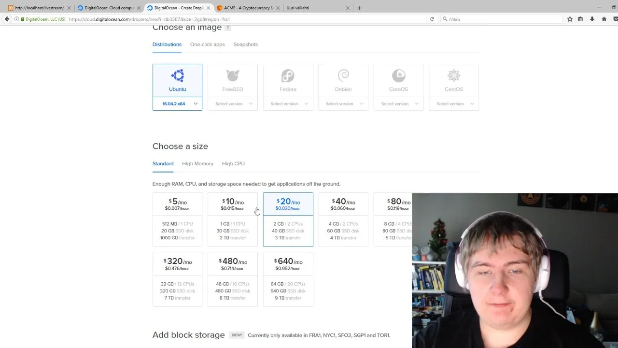Screen dimensions: 618x348
Task: Select the Ubuntu distribution icon
Action: click(x=177, y=75)
